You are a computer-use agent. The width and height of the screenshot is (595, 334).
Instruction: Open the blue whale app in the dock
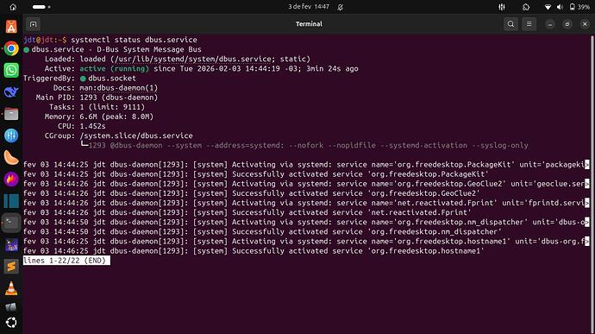point(11,92)
